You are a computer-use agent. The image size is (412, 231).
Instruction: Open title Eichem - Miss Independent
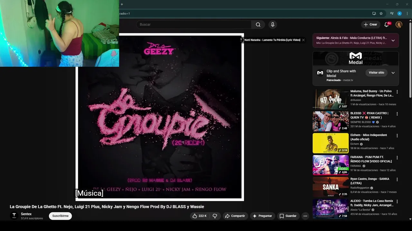coord(369,137)
